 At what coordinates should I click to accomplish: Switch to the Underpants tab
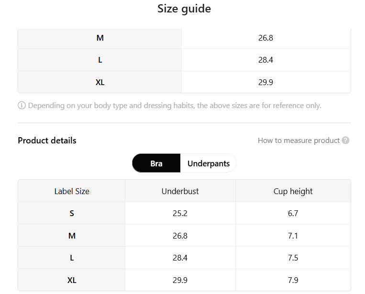pos(209,163)
